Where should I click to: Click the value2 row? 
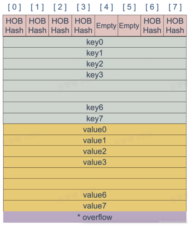(95, 151)
